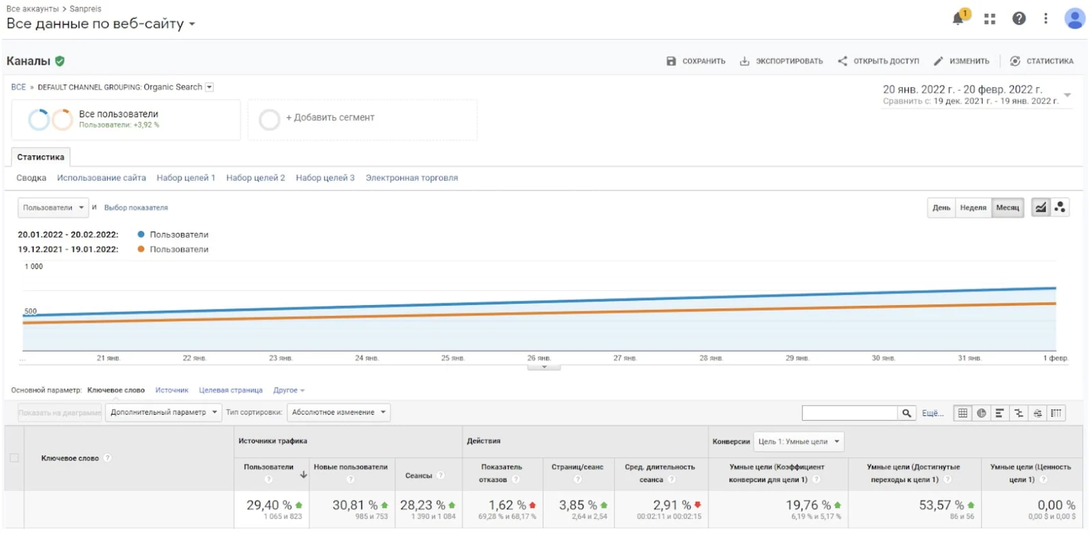Open the Статистика insights panel
1092x538 pixels.
[x=1041, y=61]
